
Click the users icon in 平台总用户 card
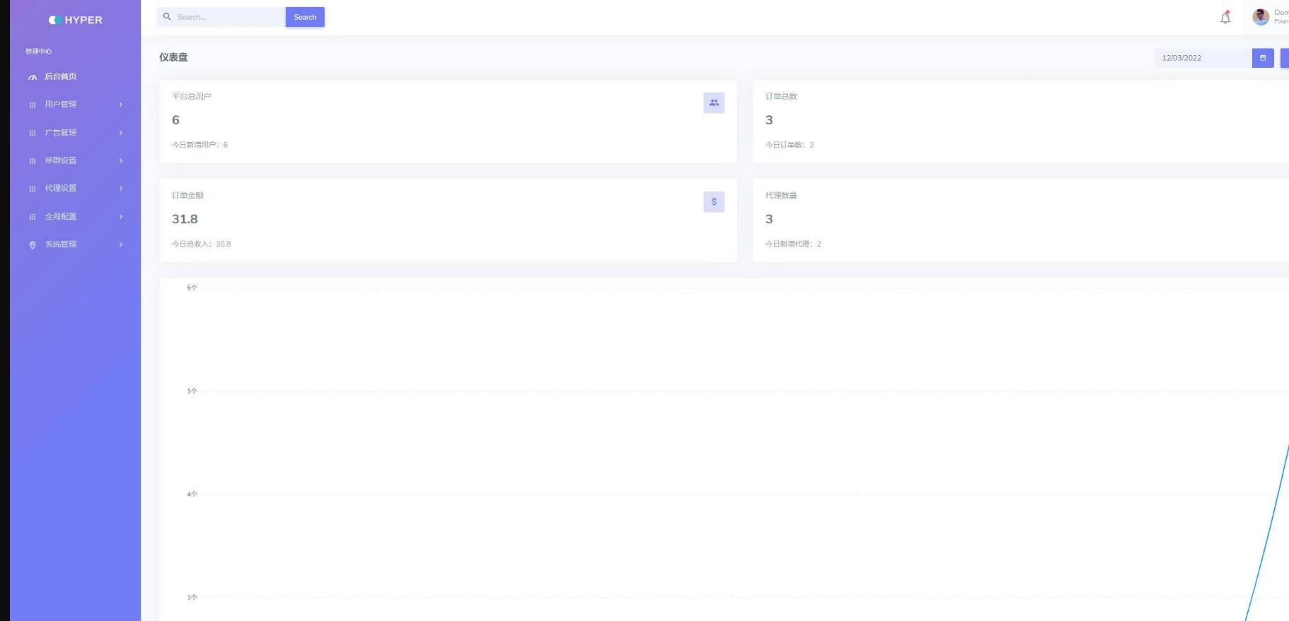[x=714, y=103]
